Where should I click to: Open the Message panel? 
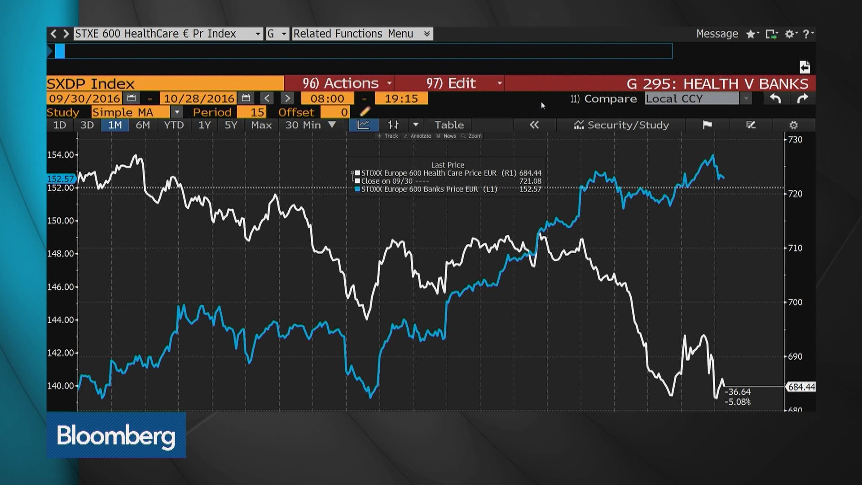717,34
